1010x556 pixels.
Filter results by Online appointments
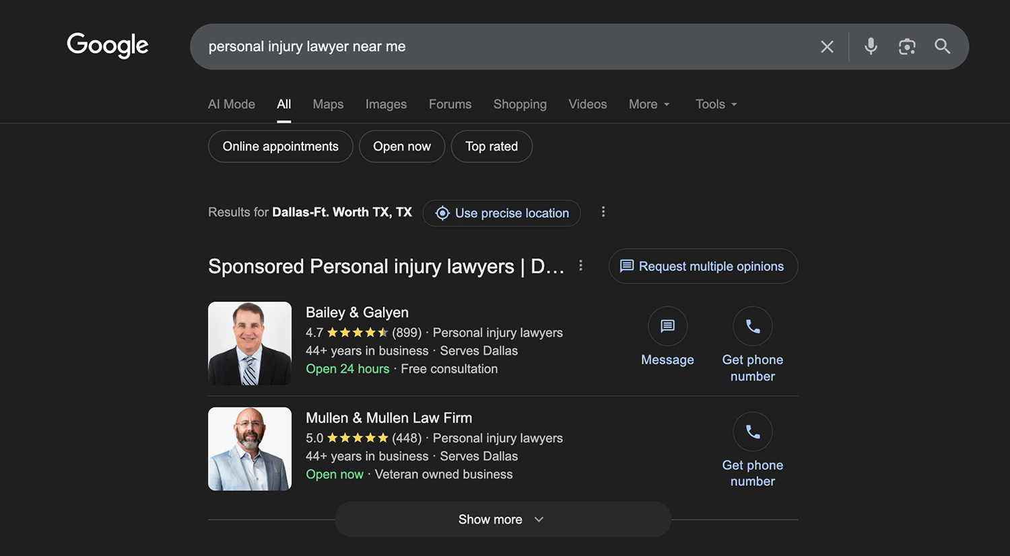pos(280,146)
